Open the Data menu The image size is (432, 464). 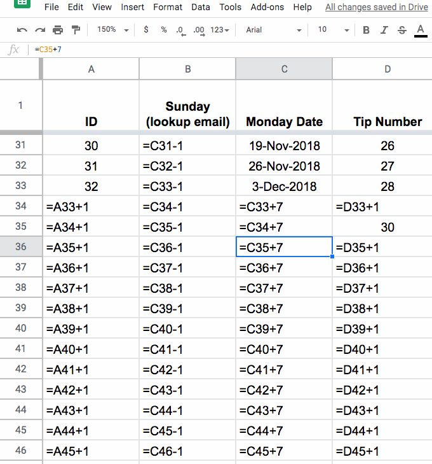(x=201, y=7)
